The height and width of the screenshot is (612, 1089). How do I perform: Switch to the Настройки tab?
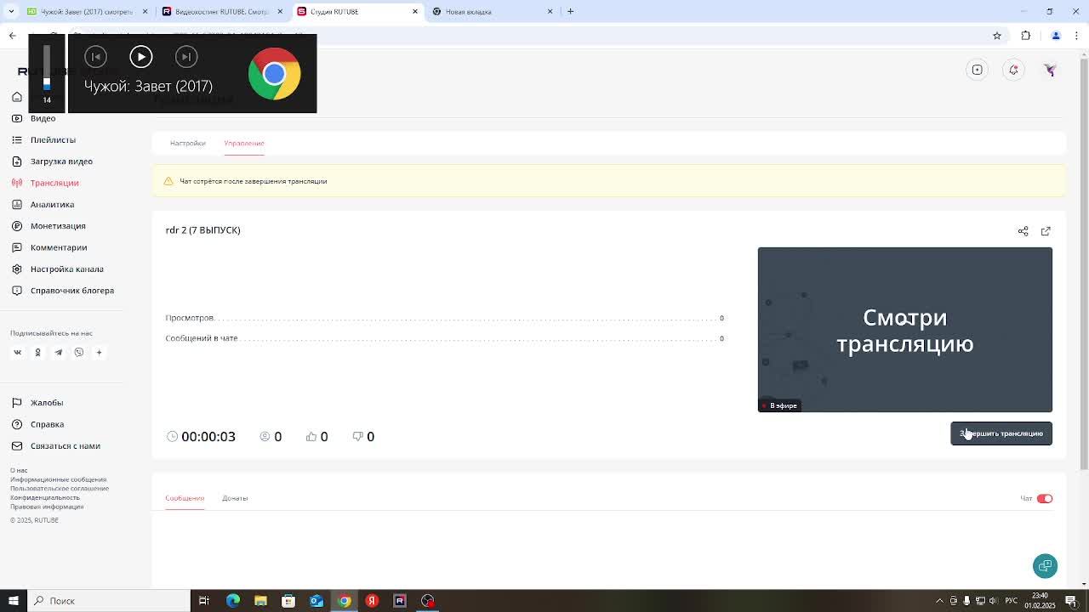187,143
